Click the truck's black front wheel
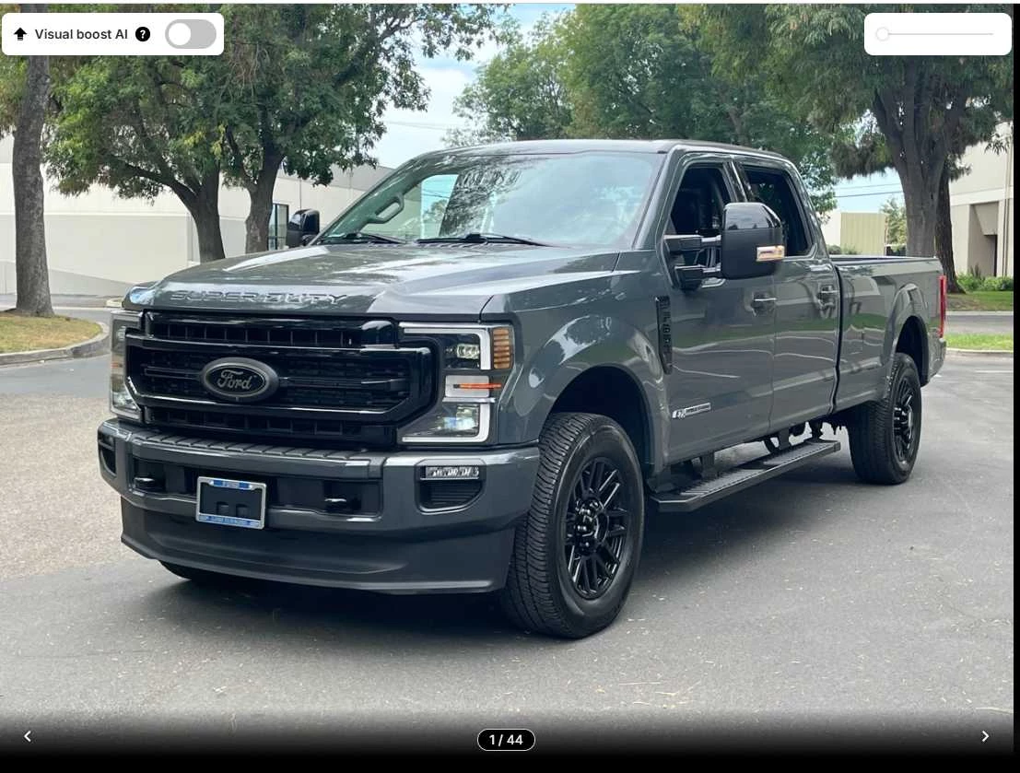 coord(577,524)
